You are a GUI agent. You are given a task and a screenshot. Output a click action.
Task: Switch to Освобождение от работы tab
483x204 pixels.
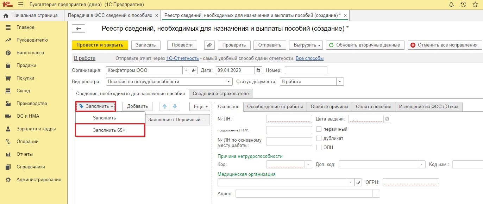click(275, 106)
